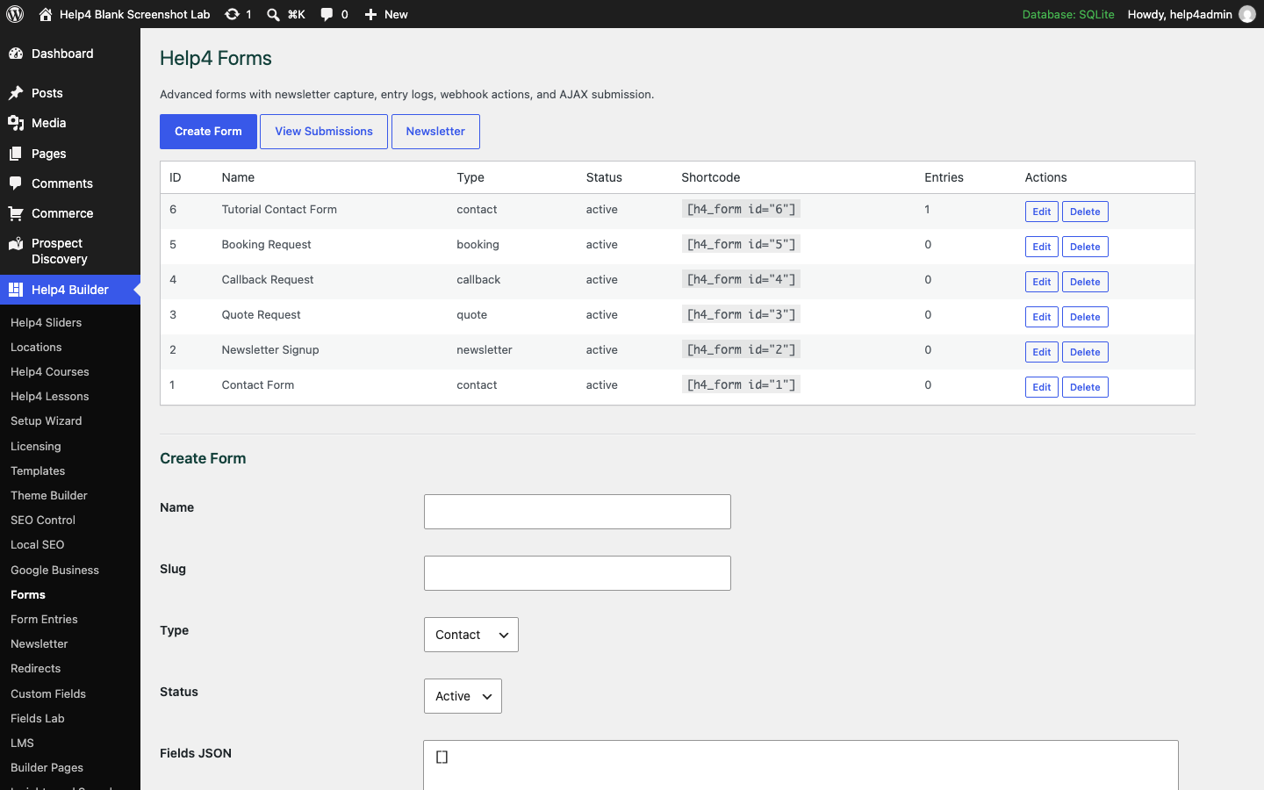This screenshot has height=790, width=1264.
Task: Open Newsletter in the sidebar submenu
Action: pyautogui.click(x=39, y=643)
